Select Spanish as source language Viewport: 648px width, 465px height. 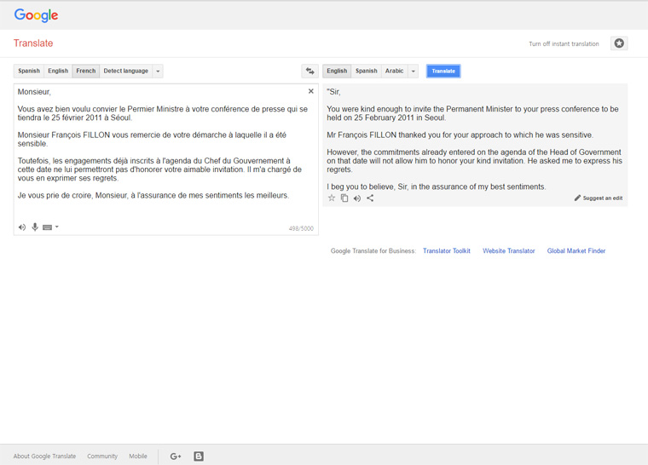(29, 71)
